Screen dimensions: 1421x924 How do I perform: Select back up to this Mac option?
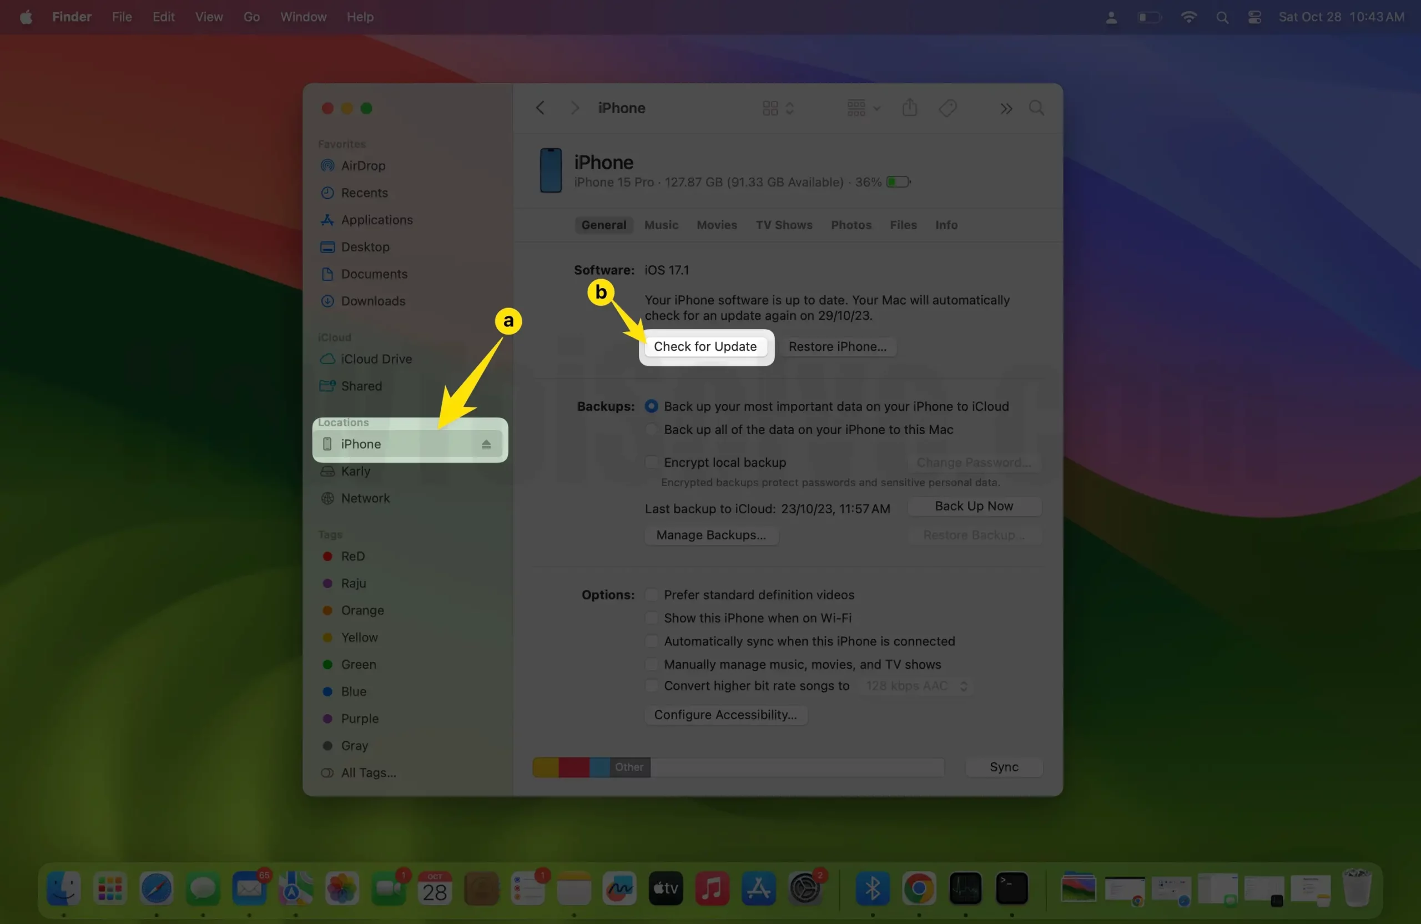[652, 430]
